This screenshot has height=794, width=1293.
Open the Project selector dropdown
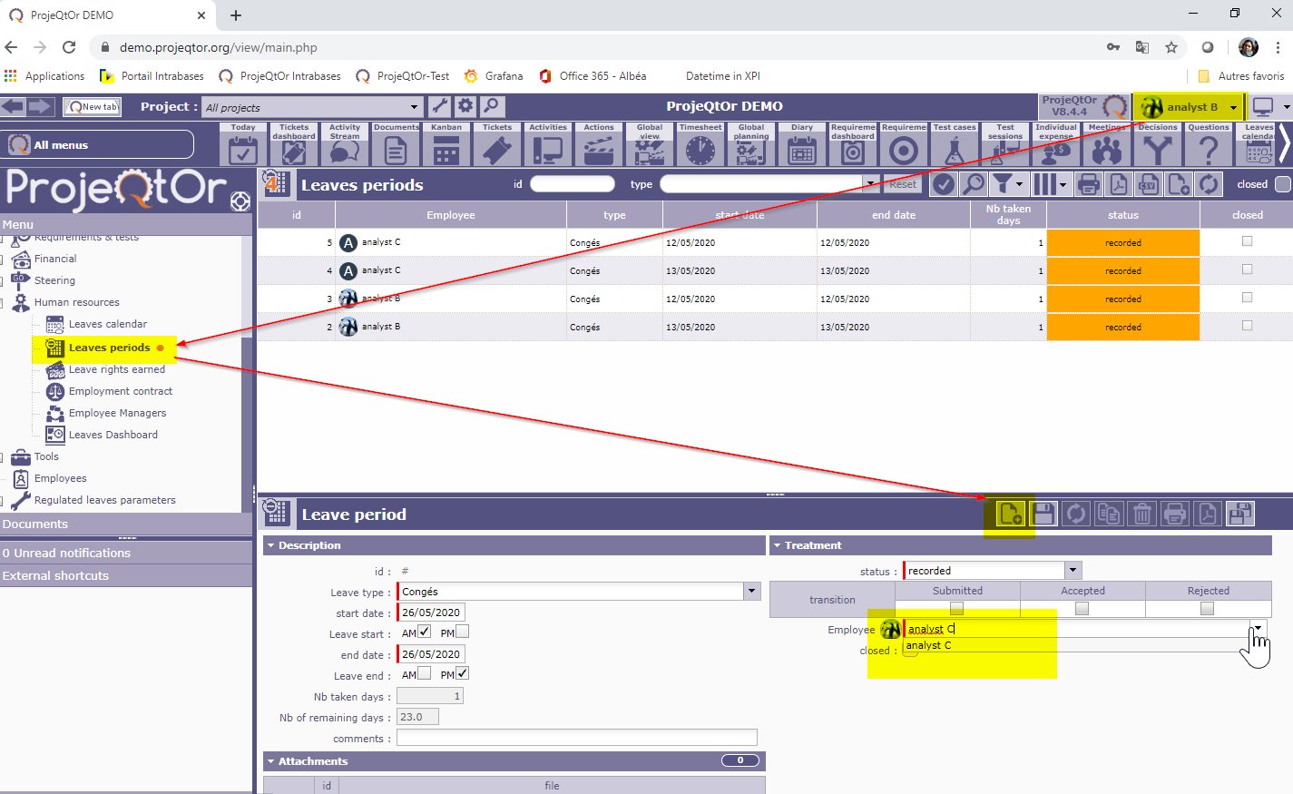[414, 107]
